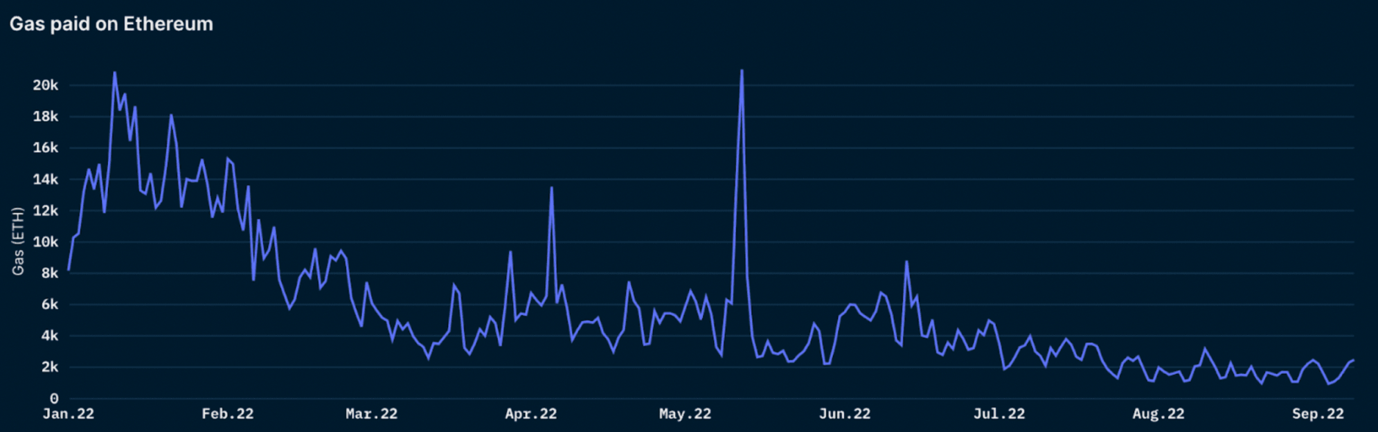Select the May.22 x-axis label
This screenshot has width=1378, height=432.
pos(685,414)
